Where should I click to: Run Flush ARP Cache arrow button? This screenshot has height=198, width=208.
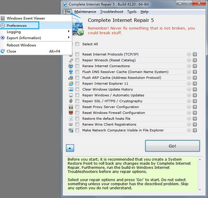tap(195, 78)
